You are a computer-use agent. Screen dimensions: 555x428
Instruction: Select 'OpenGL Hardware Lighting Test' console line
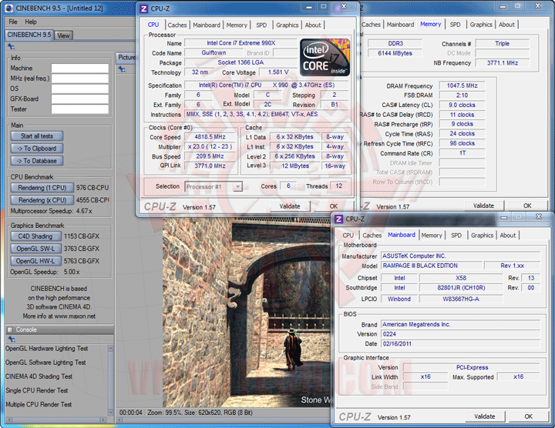46,349
